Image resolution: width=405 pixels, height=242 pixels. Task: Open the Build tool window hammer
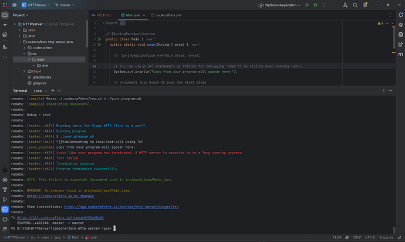[5, 190]
